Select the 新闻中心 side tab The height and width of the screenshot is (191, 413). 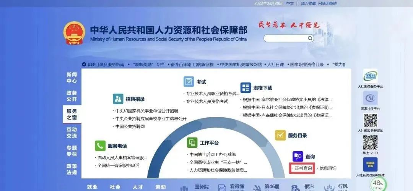pyautogui.click(x=72, y=78)
